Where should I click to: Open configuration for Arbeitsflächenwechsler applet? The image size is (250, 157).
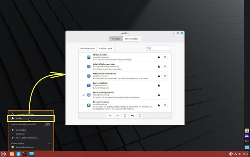(165, 67)
